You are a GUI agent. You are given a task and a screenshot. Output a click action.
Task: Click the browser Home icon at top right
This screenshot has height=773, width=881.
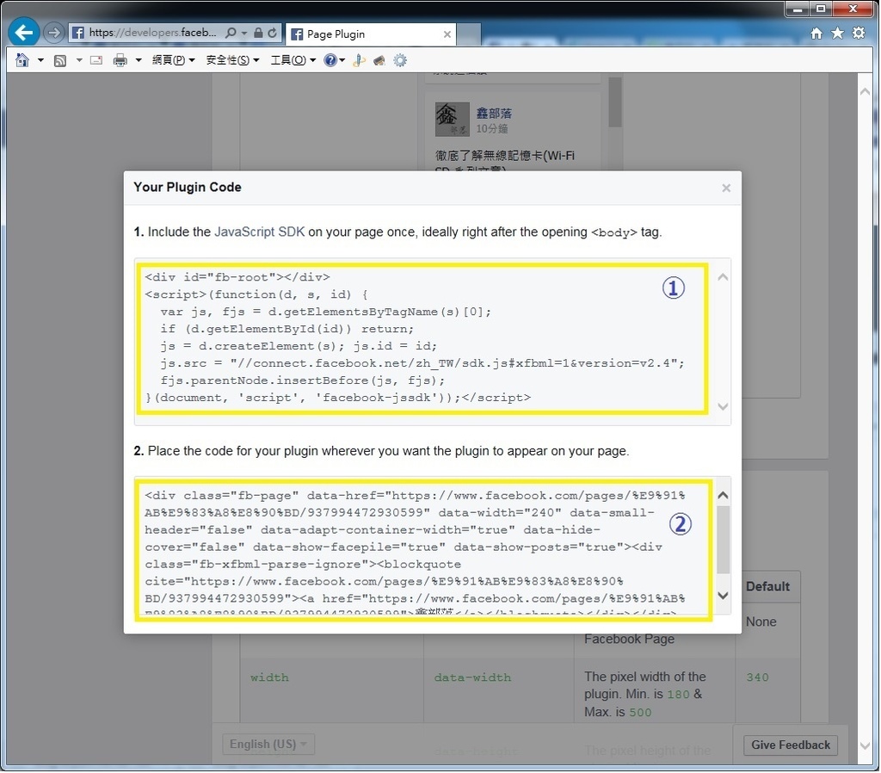[x=816, y=34]
